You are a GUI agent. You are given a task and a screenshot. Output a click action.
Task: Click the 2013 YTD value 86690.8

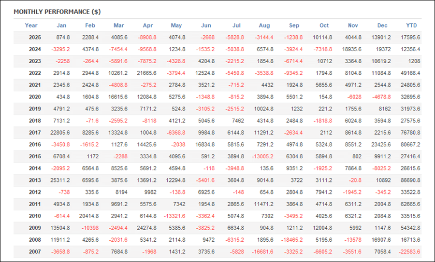click(x=409, y=180)
